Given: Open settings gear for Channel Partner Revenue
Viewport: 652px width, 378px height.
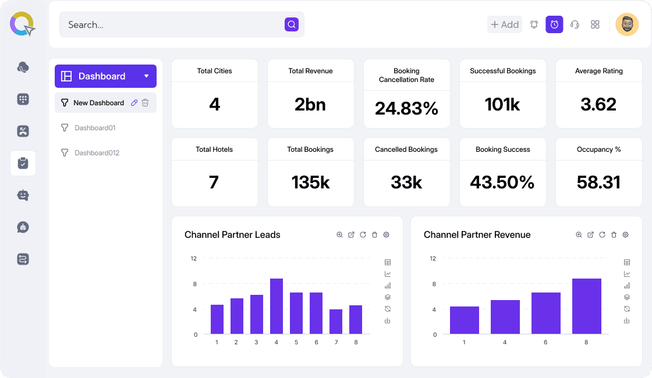Looking at the screenshot, I should [x=625, y=235].
